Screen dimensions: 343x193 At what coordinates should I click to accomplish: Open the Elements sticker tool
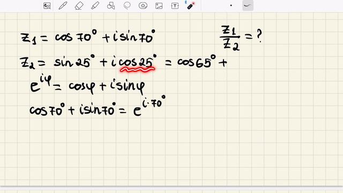(143, 6)
